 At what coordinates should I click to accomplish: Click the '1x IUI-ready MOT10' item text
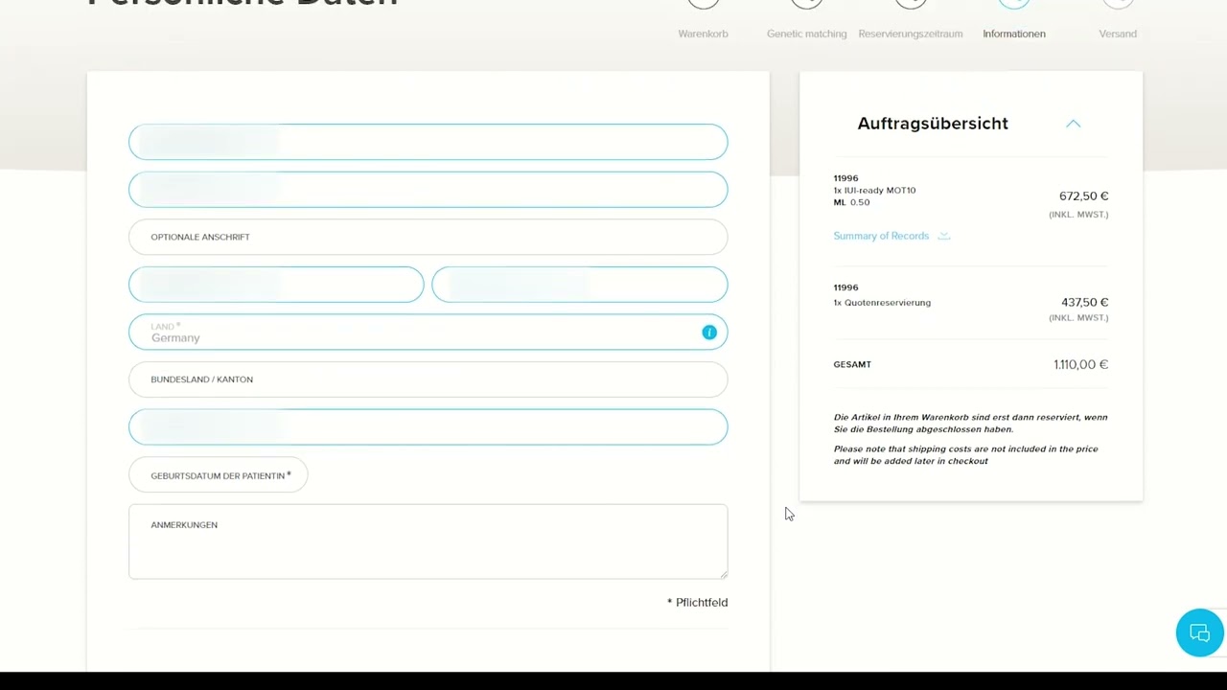pyautogui.click(x=874, y=191)
